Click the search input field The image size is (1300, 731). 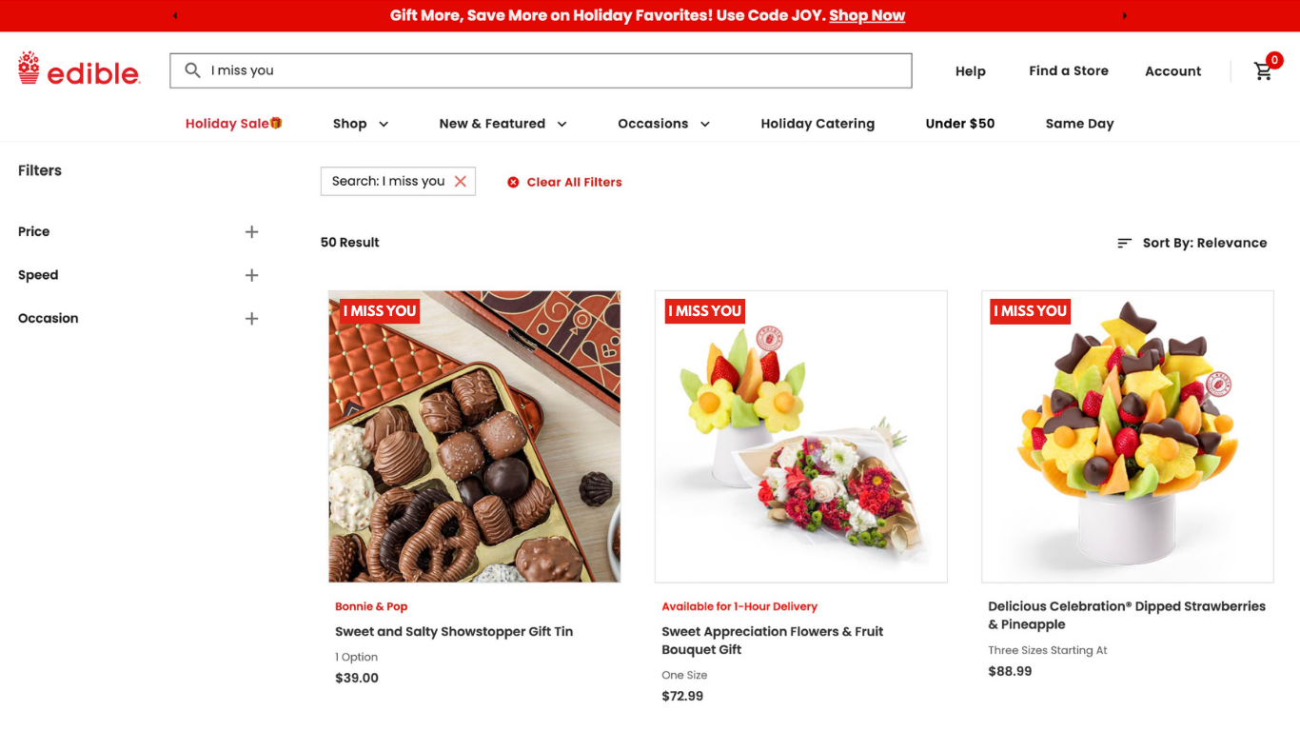[x=541, y=70]
